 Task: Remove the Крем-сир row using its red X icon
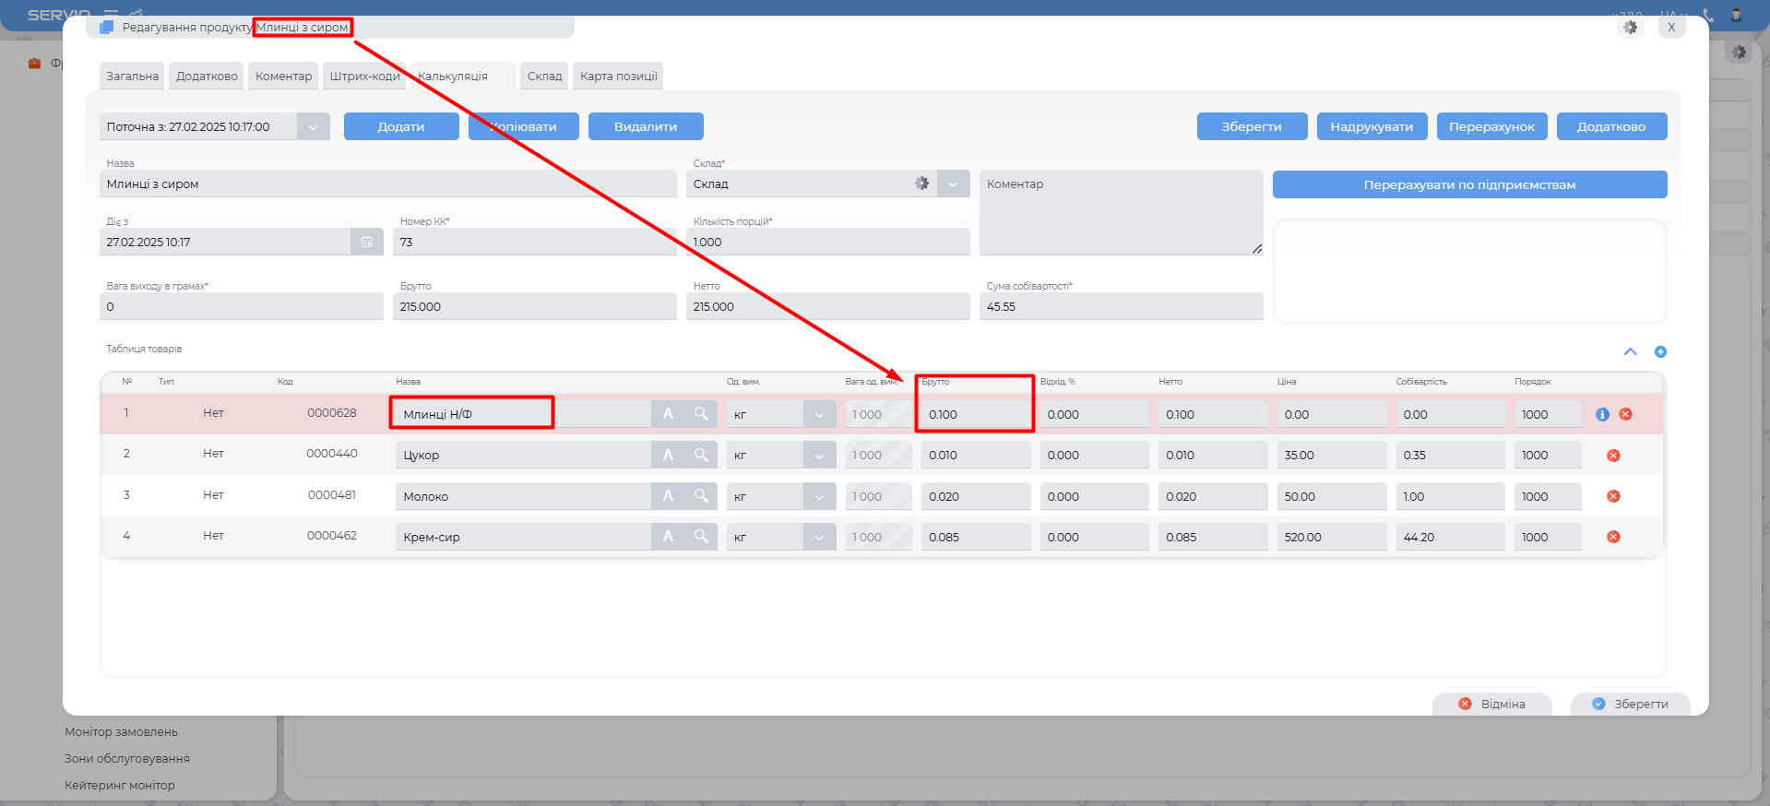click(x=1613, y=537)
